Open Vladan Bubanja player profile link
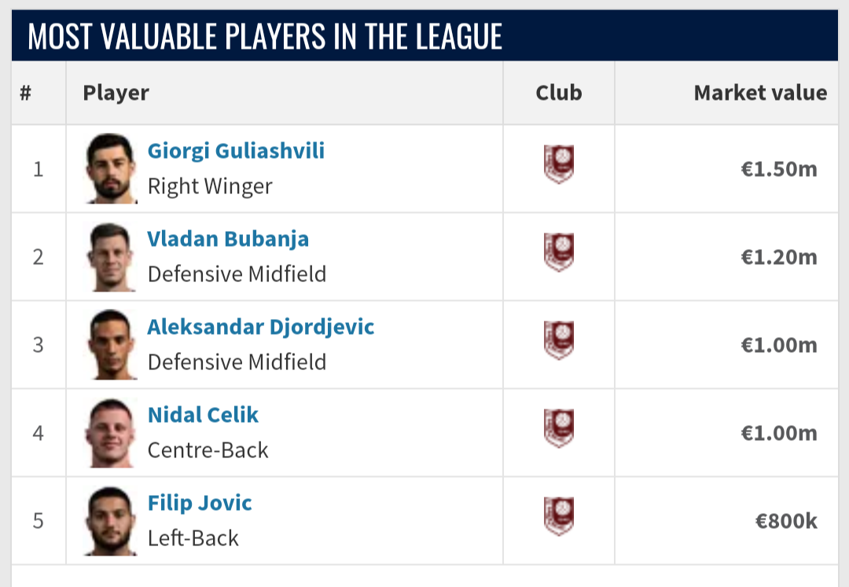Viewport: 849px width, 587px height. [x=228, y=239]
